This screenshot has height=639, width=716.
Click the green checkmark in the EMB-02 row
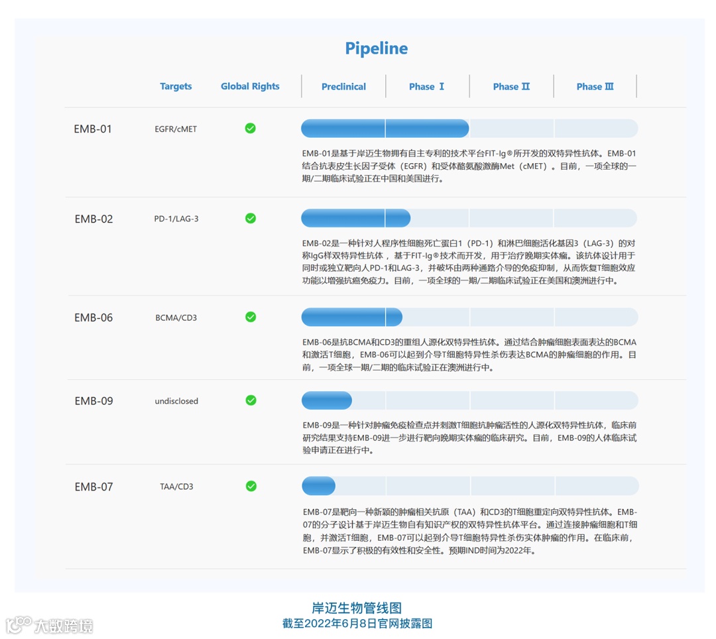click(x=250, y=218)
